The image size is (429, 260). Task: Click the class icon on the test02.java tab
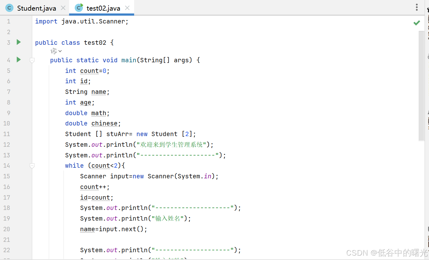point(78,8)
